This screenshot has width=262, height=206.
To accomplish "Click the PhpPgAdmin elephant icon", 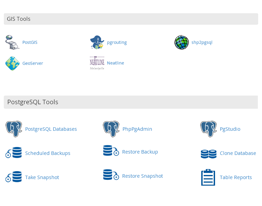I will coord(111,129).
